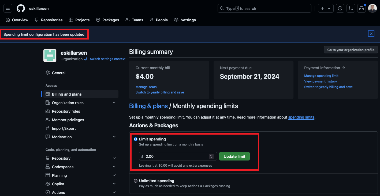This screenshot has height=196, width=380.
Task: Open the People tab
Action: click(x=159, y=20)
